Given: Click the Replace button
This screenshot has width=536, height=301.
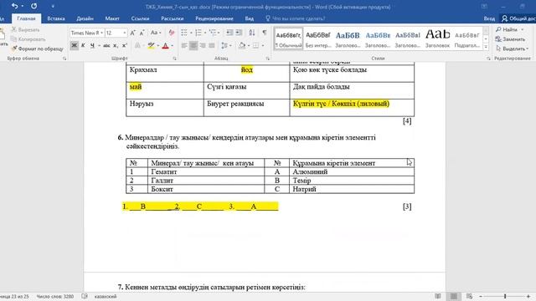Looking at the screenshot, I should [510, 39].
